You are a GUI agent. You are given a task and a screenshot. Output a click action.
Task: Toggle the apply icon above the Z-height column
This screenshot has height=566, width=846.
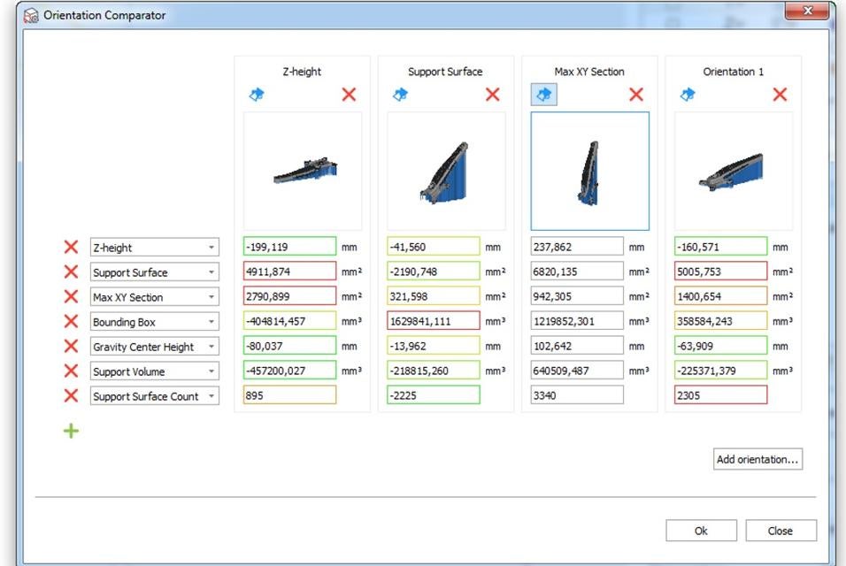pos(257,95)
